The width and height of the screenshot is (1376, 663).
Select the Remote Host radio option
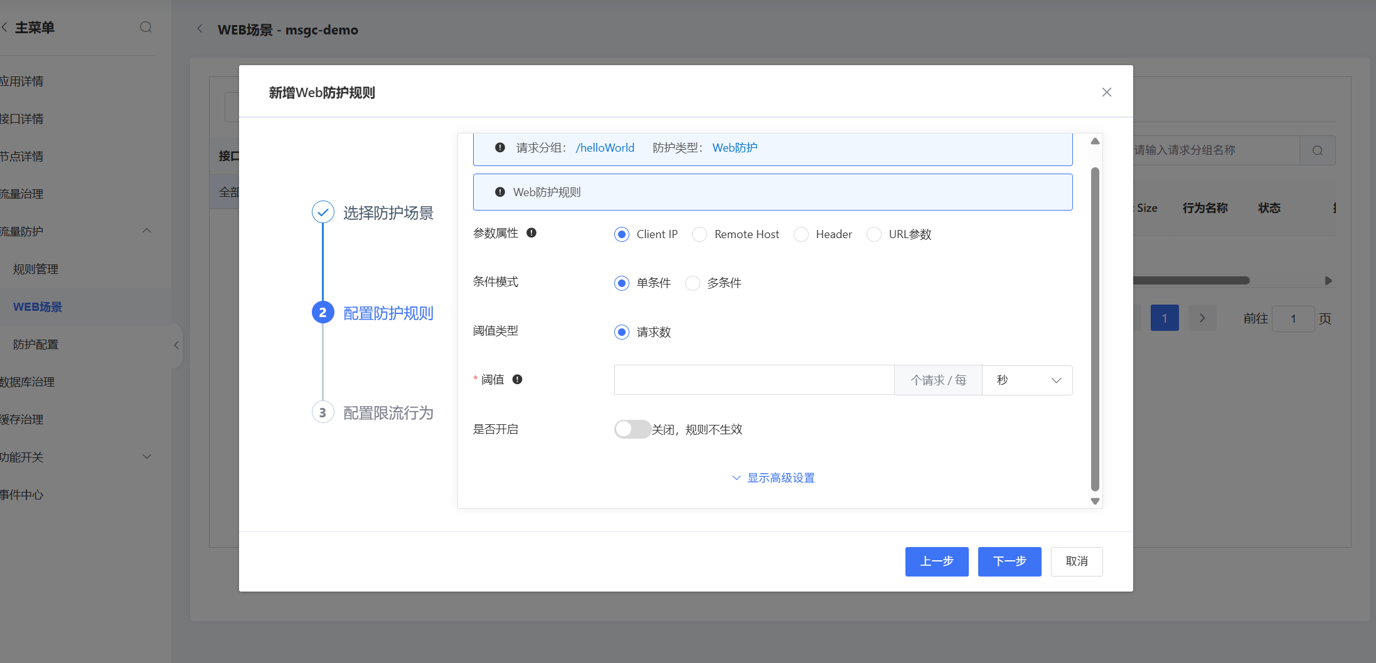700,234
